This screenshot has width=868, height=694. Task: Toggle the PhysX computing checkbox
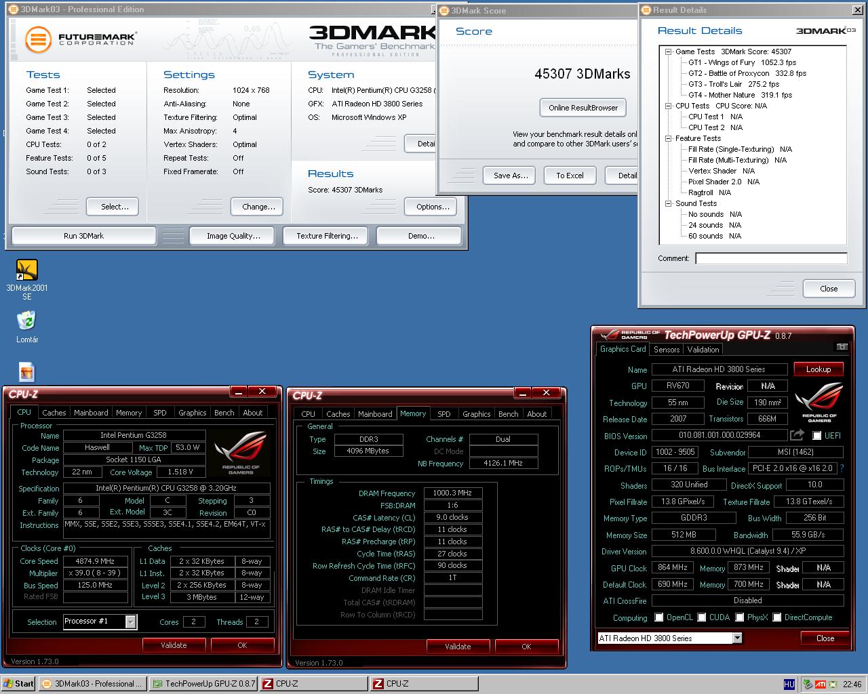click(739, 617)
